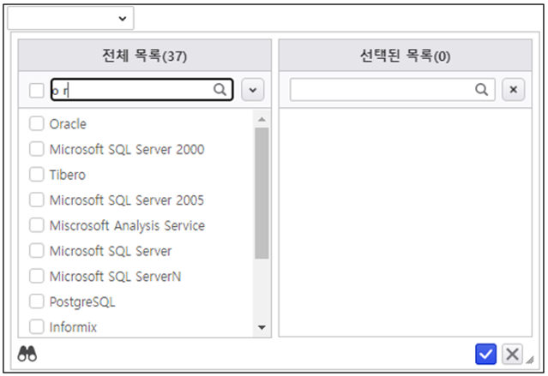The width and height of the screenshot is (548, 376).
Task: Grab the resize grip at the dialog corner
Action: coord(530,360)
